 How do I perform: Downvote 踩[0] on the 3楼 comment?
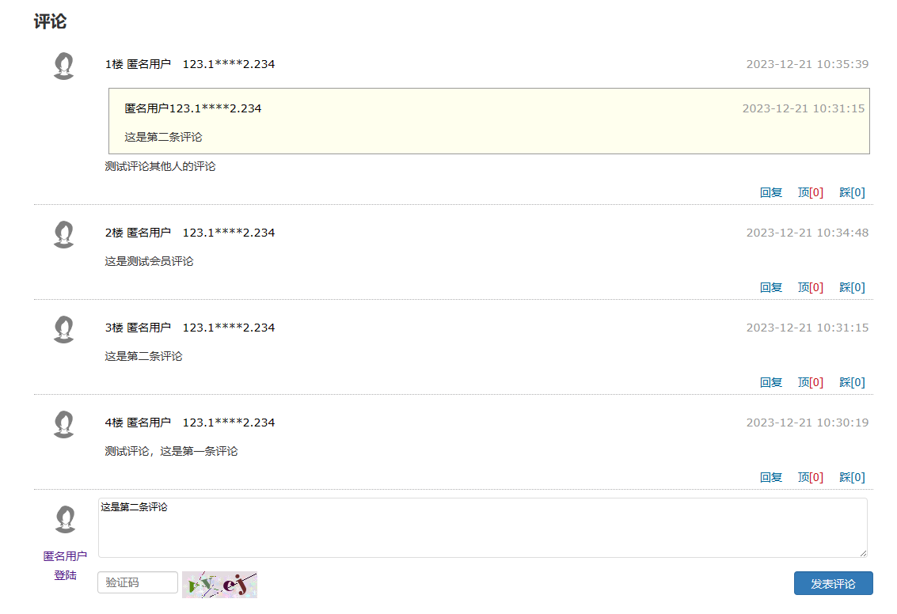tap(852, 382)
